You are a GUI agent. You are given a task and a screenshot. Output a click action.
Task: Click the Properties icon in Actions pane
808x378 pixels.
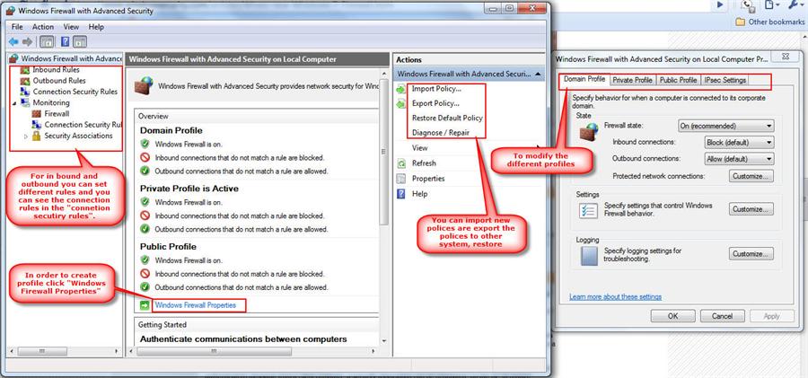click(x=401, y=179)
